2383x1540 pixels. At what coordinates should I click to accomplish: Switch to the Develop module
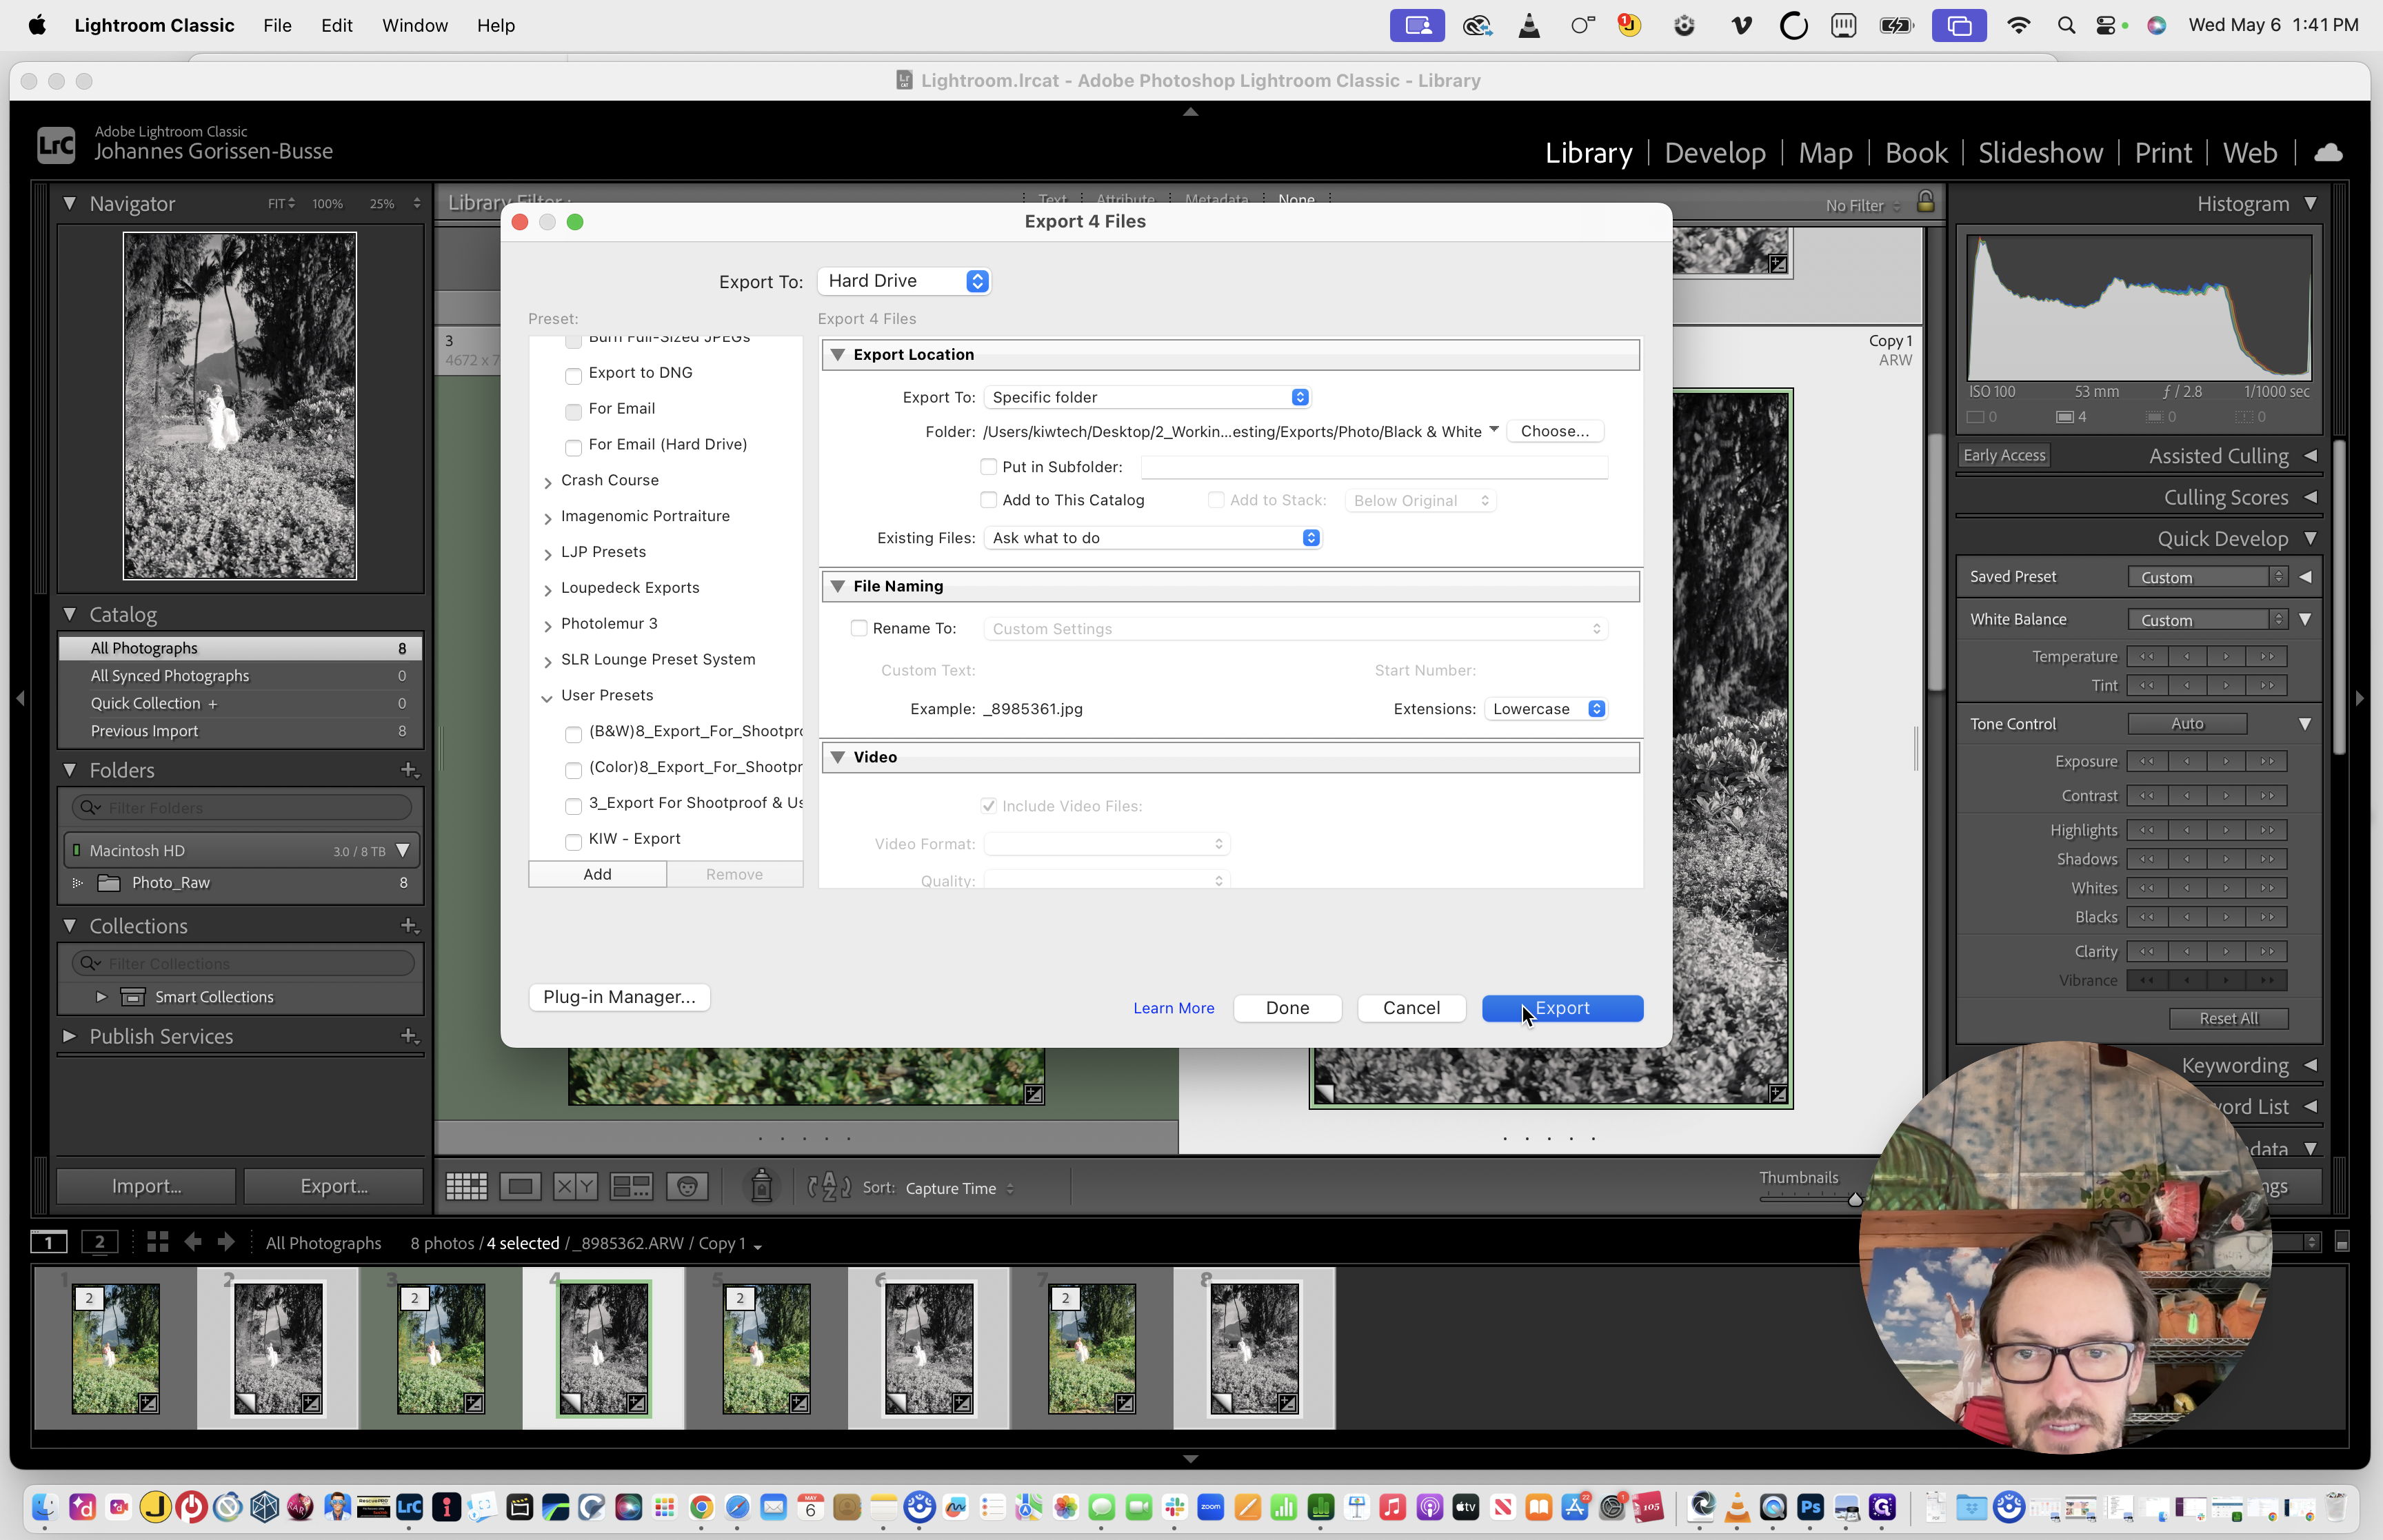point(1714,152)
